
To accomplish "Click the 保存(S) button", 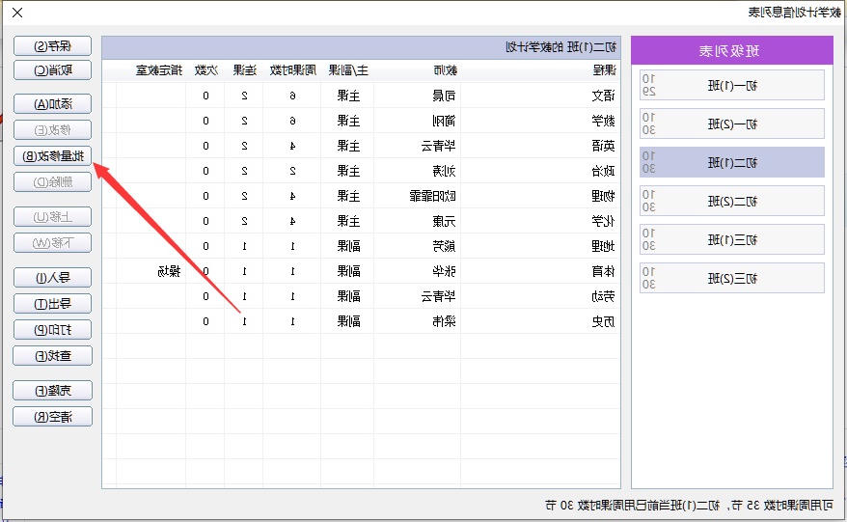I will [52, 46].
